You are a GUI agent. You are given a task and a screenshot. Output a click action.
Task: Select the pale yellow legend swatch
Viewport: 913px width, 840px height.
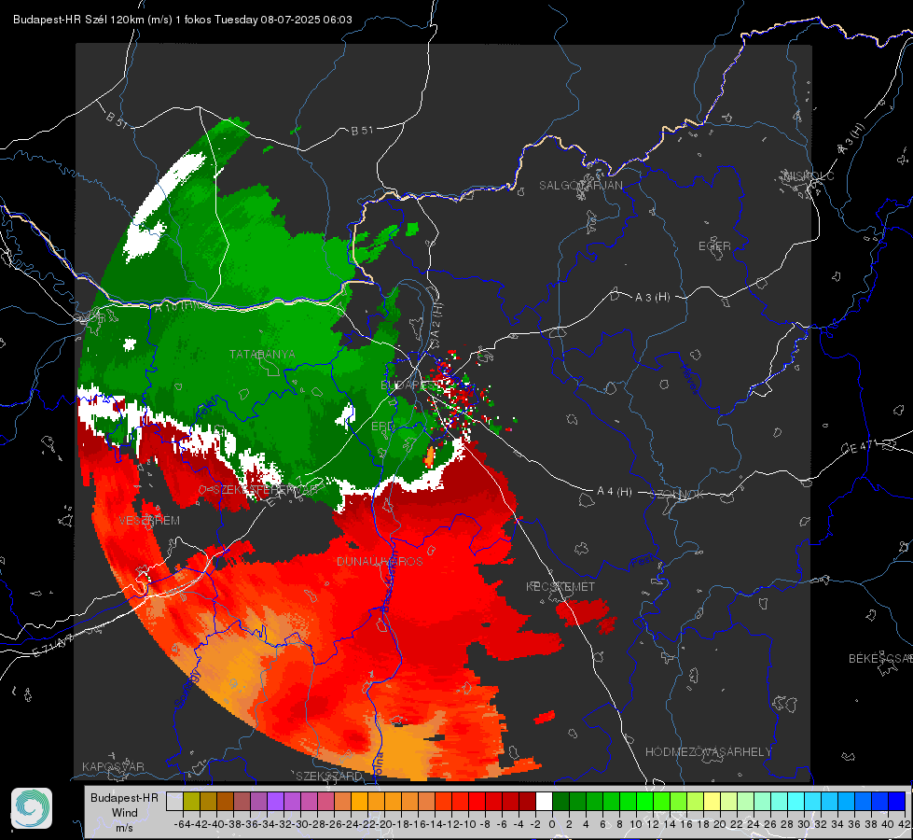click(712, 801)
